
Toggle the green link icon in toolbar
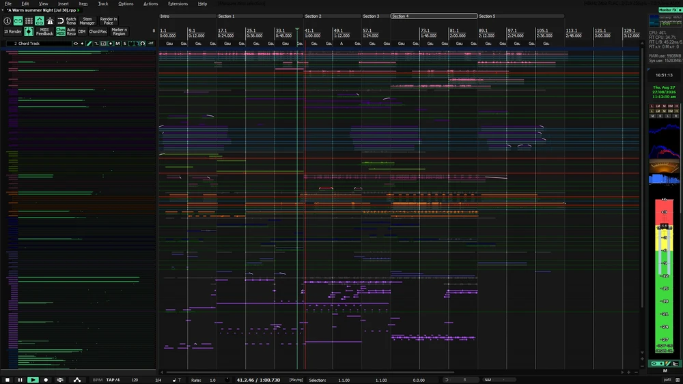(18, 20)
